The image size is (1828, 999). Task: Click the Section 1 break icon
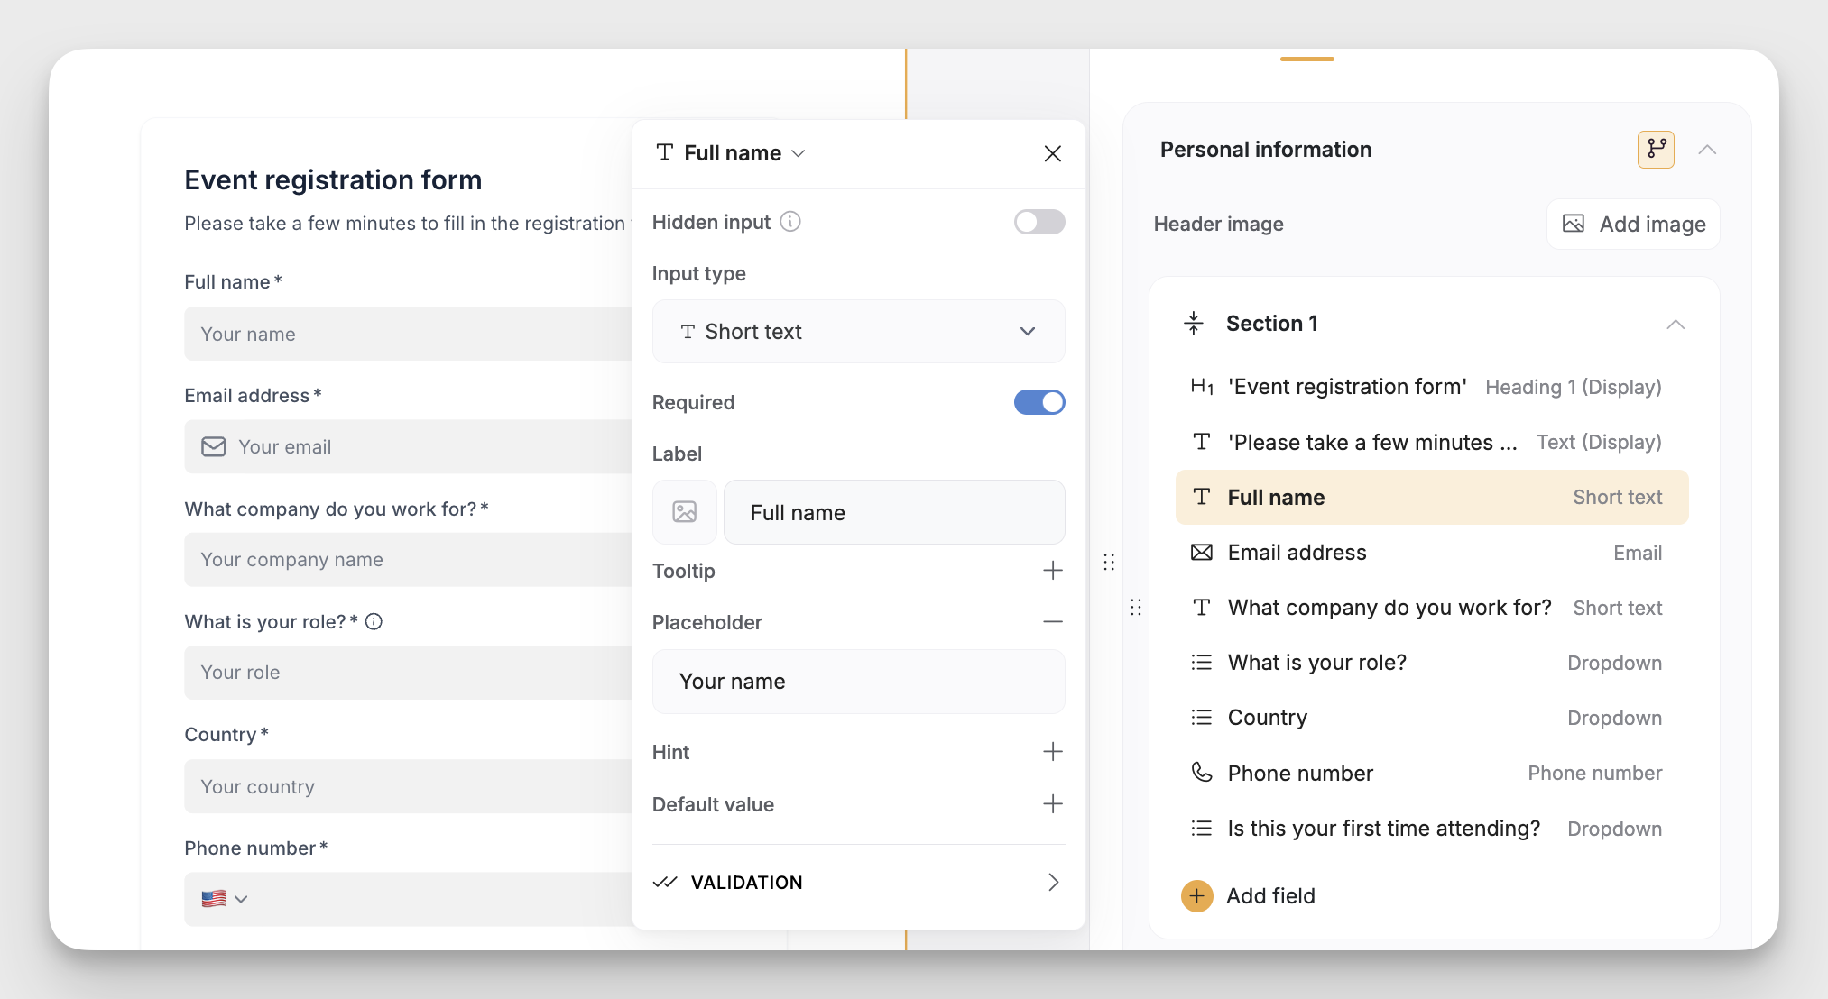point(1194,324)
